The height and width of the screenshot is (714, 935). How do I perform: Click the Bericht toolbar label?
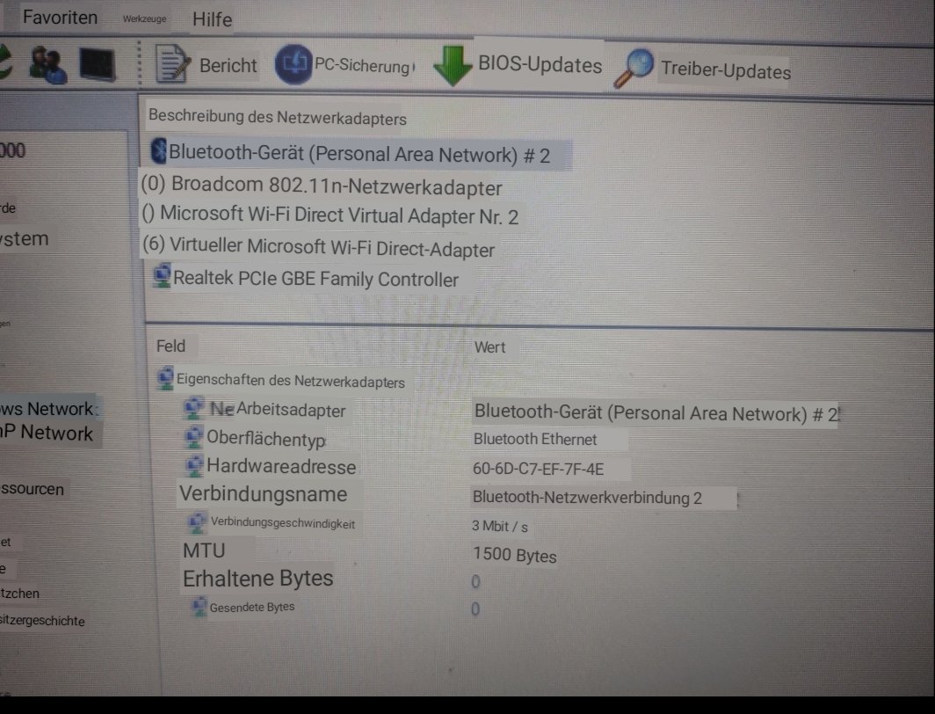click(x=228, y=65)
